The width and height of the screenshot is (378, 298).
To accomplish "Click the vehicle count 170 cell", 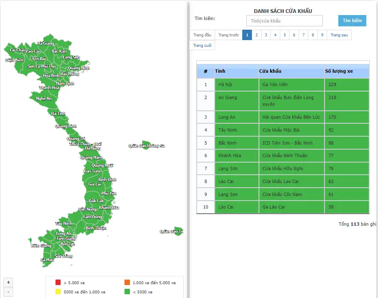I will click(347, 117).
